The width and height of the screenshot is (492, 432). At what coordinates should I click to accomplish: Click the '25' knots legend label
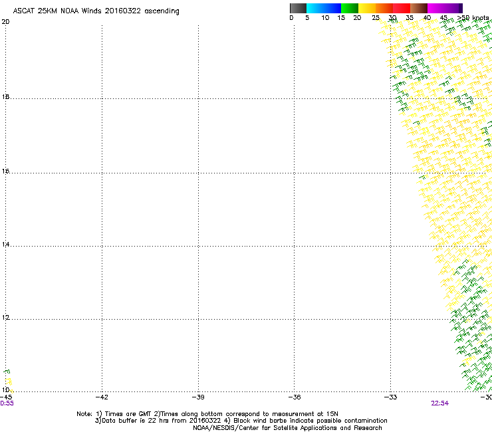click(376, 18)
